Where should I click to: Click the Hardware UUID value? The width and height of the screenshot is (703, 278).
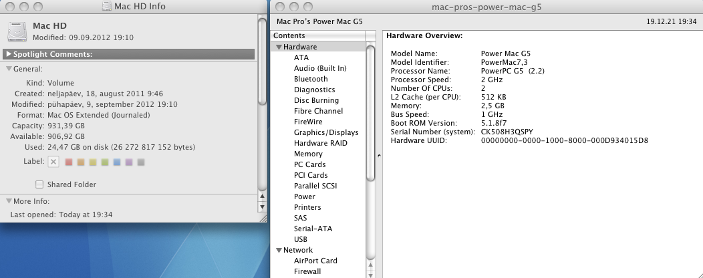[564, 140]
